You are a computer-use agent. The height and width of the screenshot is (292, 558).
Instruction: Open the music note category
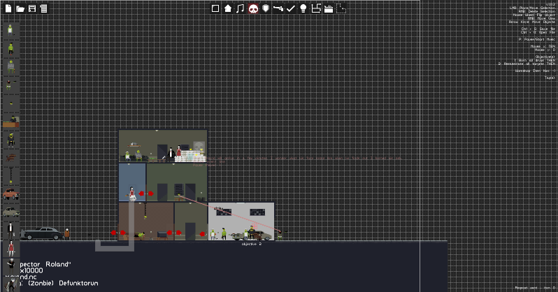click(241, 8)
